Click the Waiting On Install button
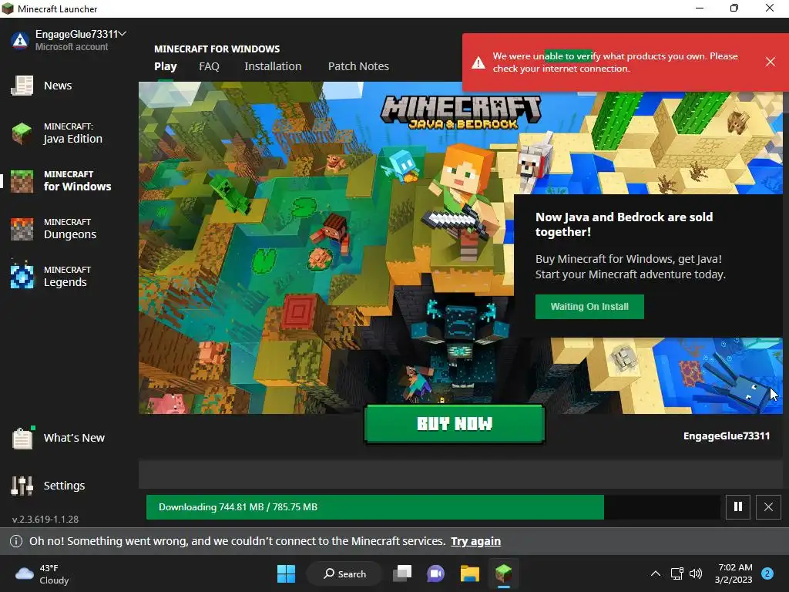789x592 pixels. tap(589, 307)
